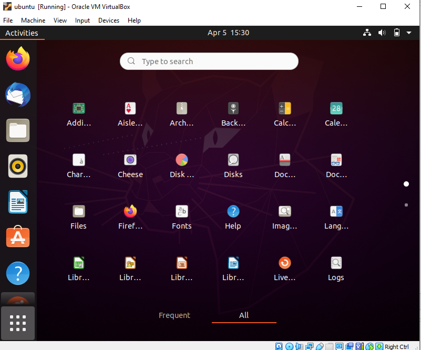
Task: Open the Fonts app
Action: (182, 218)
